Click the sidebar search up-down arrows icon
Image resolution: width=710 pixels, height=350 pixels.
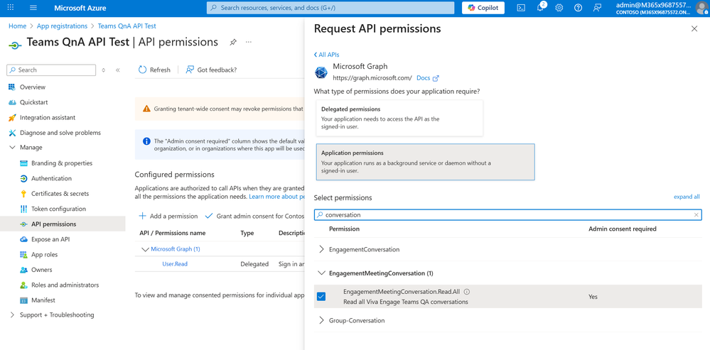pos(103,70)
